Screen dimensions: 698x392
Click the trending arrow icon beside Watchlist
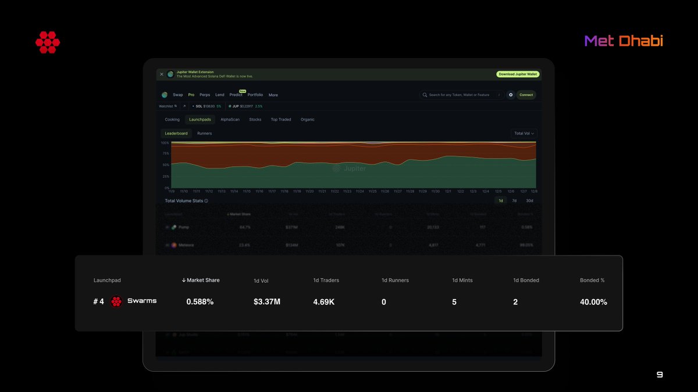184,106
